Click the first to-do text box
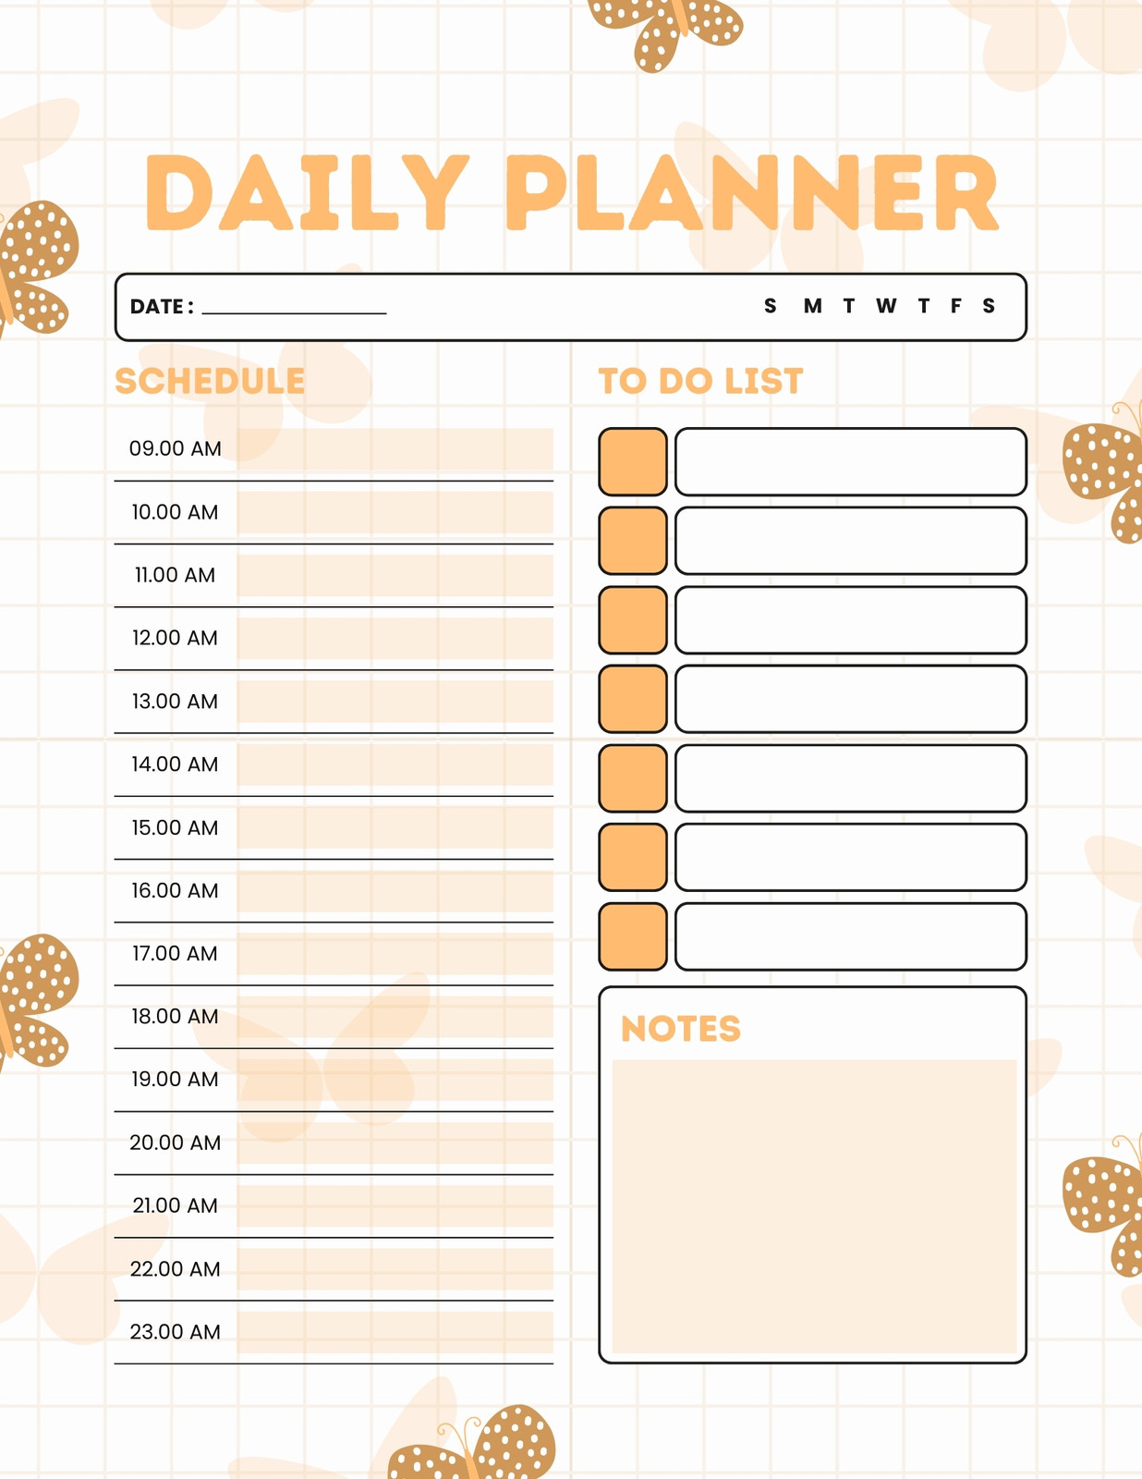The width and height of the screenshot is (1142, 1479). tap(851, 461)
